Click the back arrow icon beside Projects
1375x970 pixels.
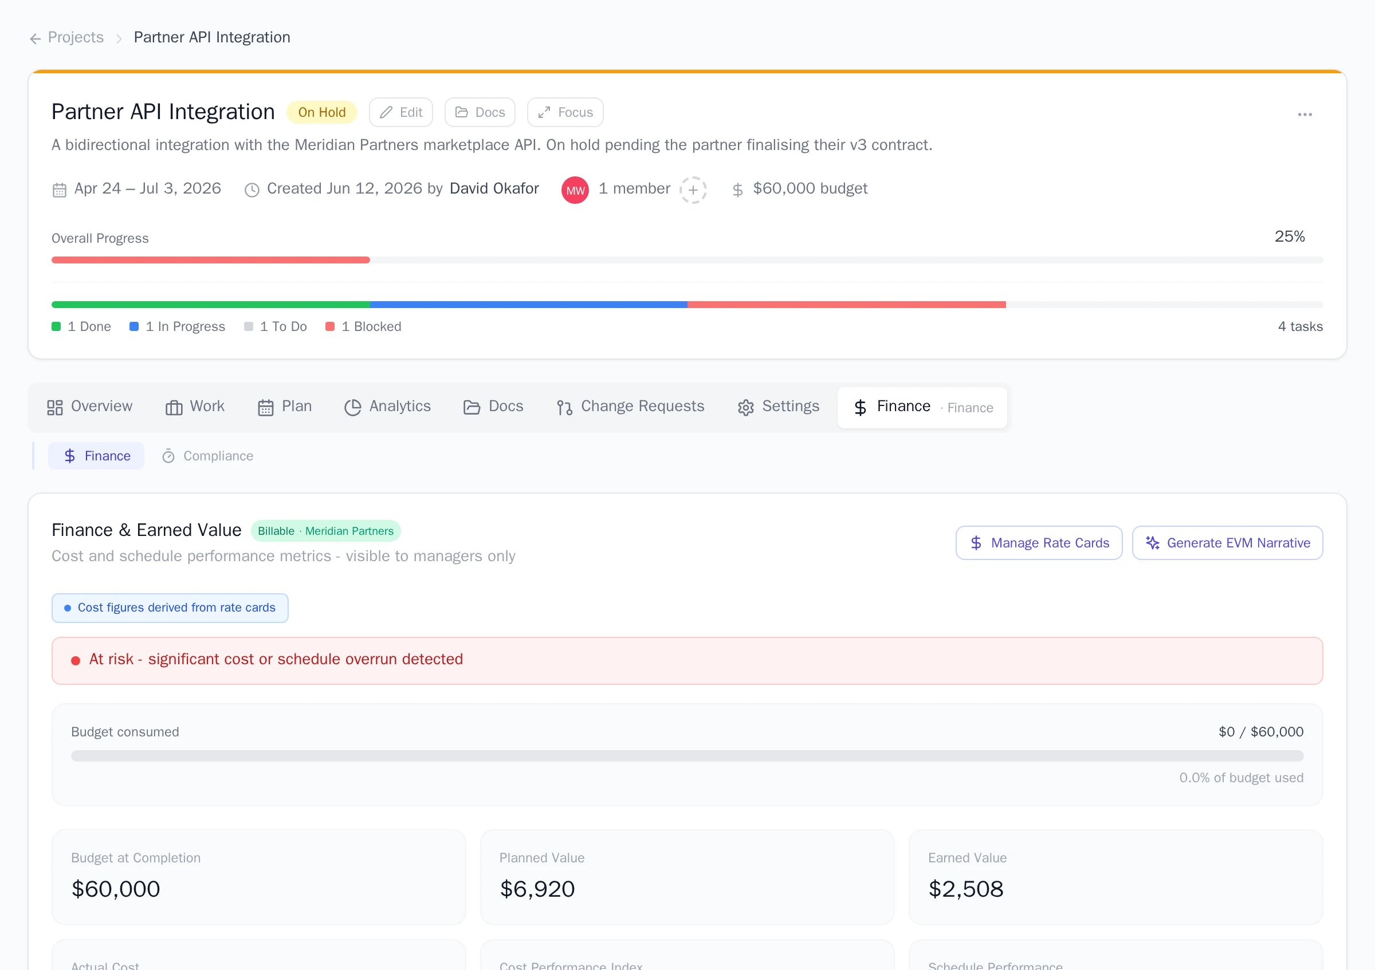36,38
